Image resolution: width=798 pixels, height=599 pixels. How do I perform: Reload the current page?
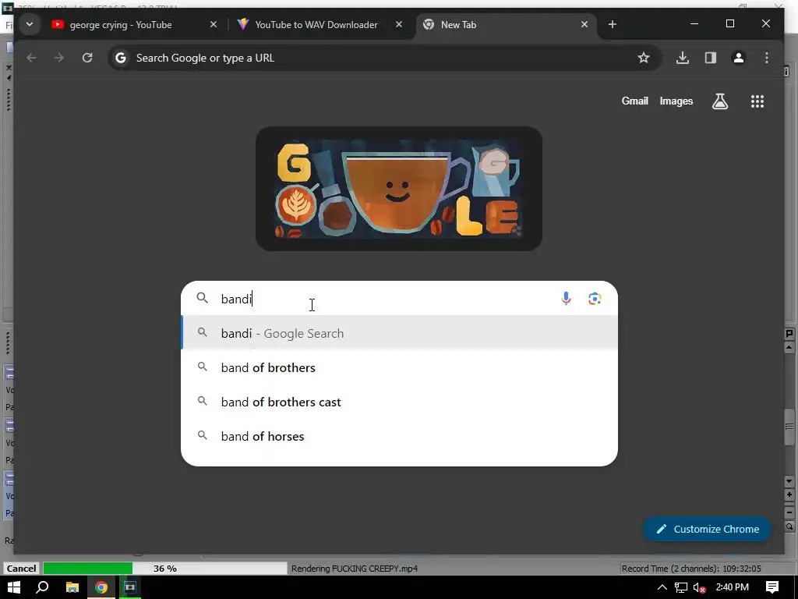click(87, 58)
